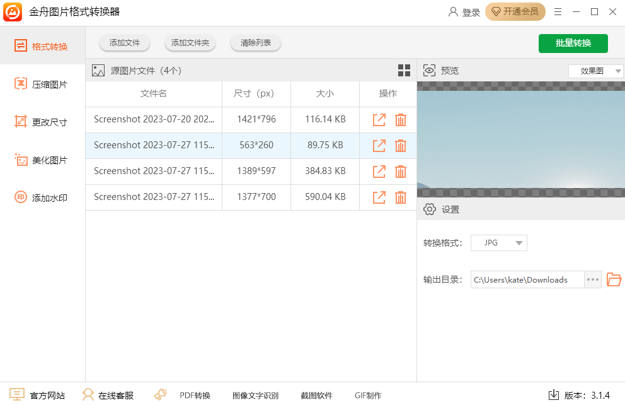Click the 添加文件 add file button
Screen dimensions: 625x405
pyautogui.click(x=125, y=43)
